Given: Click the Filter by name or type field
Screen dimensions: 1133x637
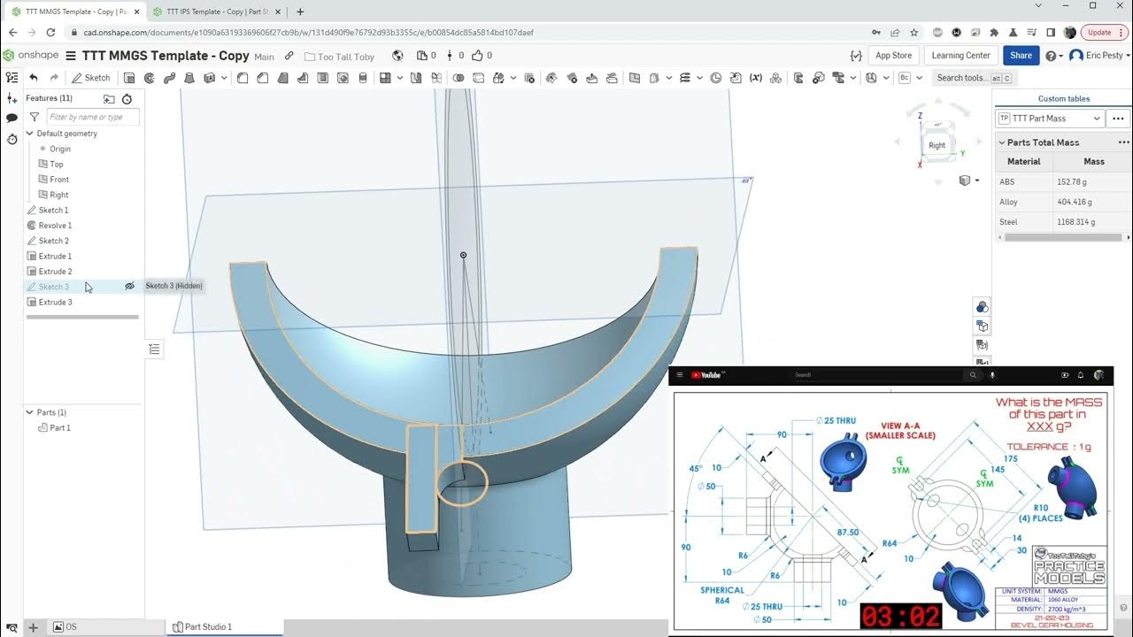Looking at the screenshot, I should pyautogui.click(x=93, y=117).
